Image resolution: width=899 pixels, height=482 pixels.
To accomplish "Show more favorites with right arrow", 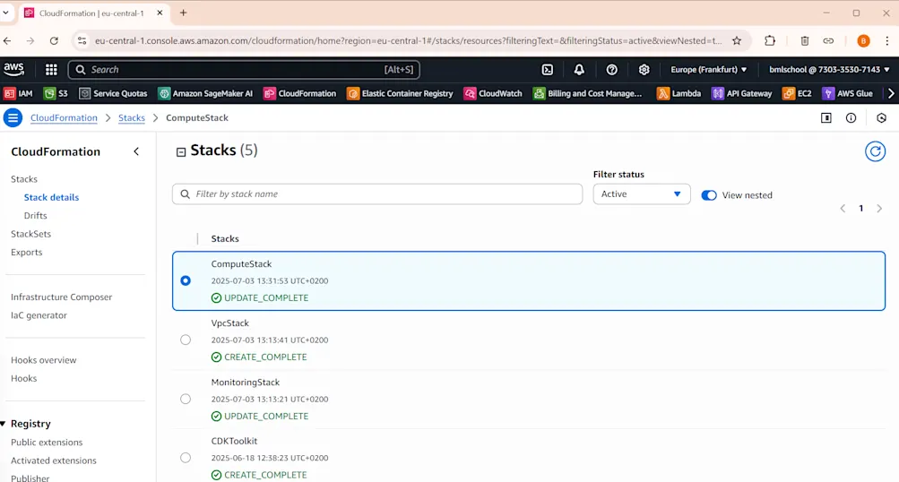I will 891,93.
